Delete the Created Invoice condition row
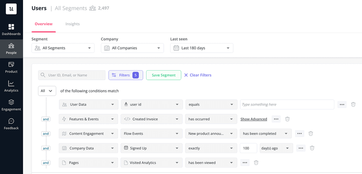Screen dimensions: 362x174 [x=287, y=119]
